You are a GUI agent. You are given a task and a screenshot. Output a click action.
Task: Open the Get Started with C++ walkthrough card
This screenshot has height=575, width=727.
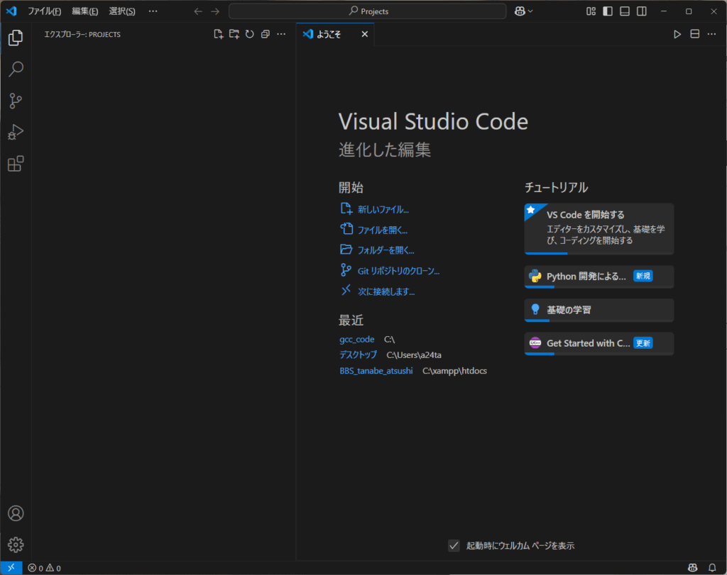599,343
